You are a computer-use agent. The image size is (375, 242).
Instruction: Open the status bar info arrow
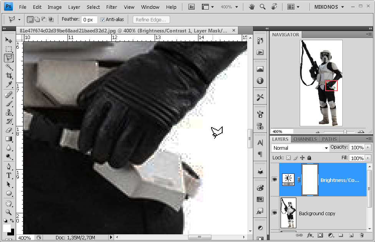111,237
